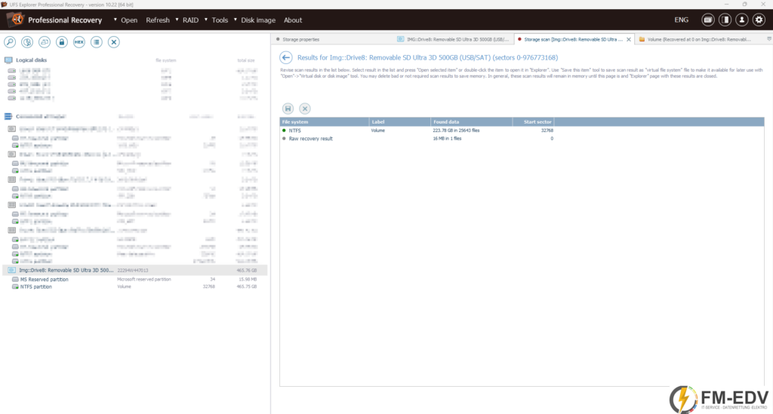
Task: Switch to the IMG::Drive8 Removable SD tab
Action: (x=454, y=39)
